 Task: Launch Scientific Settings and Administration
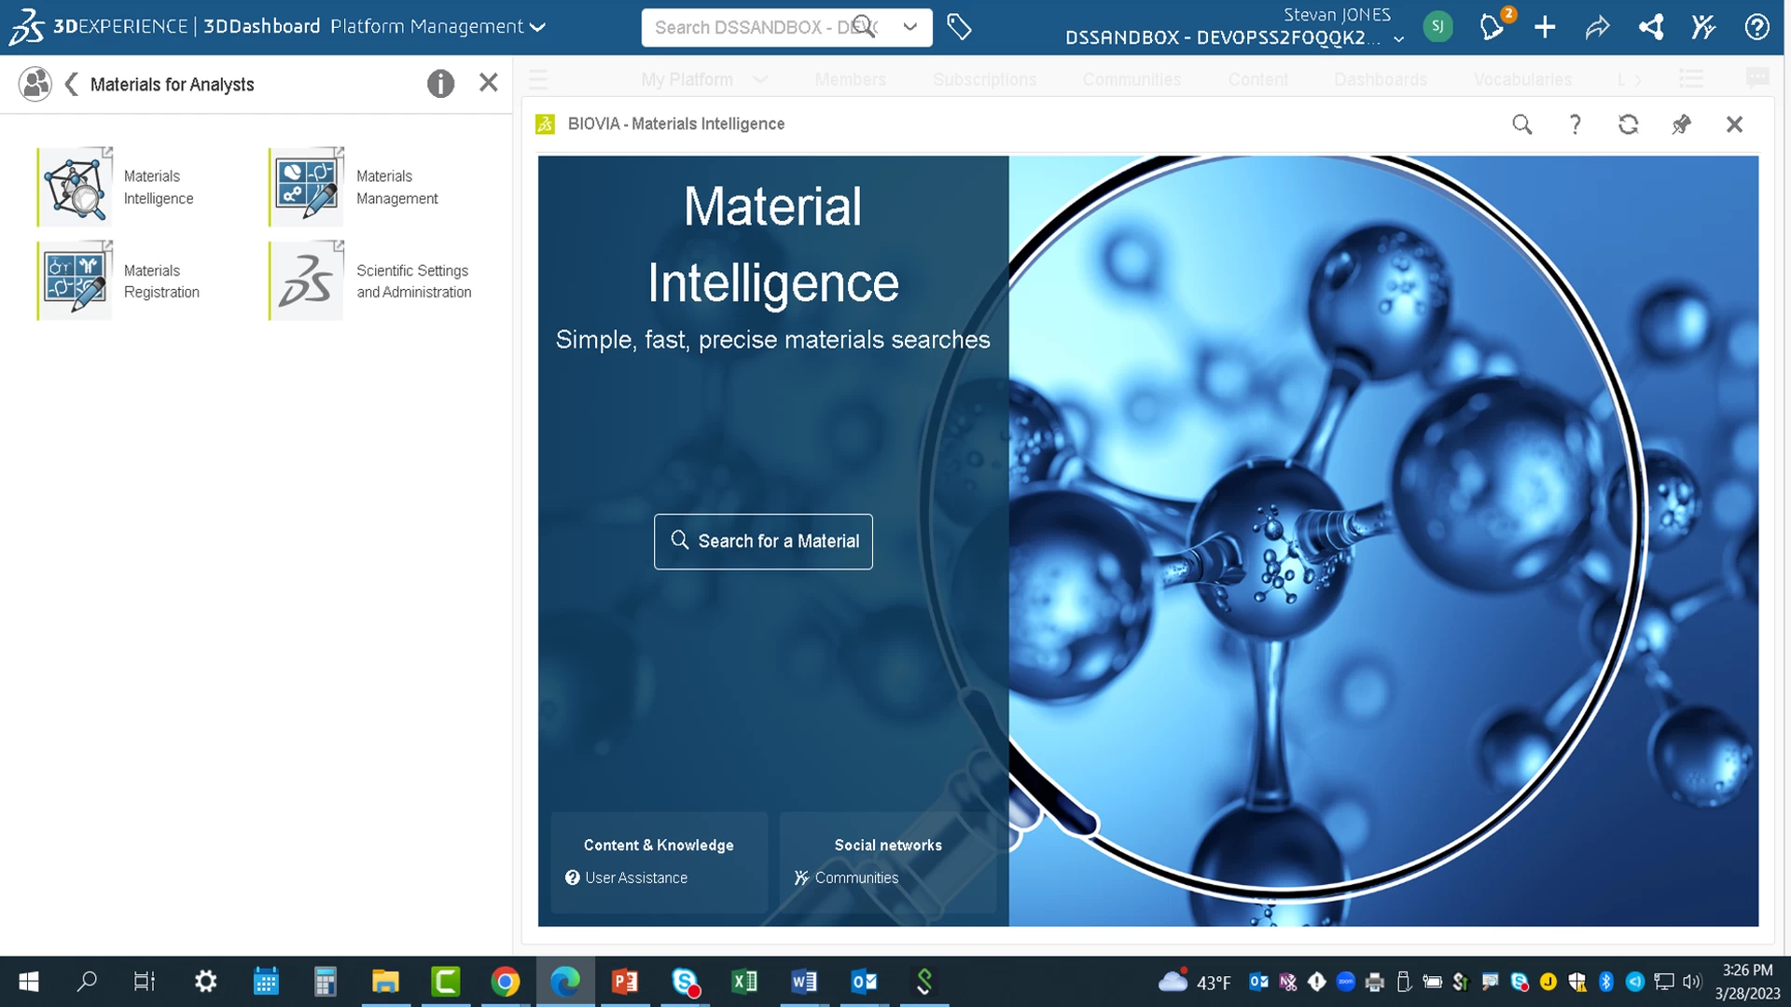click(x=306, y=280)
